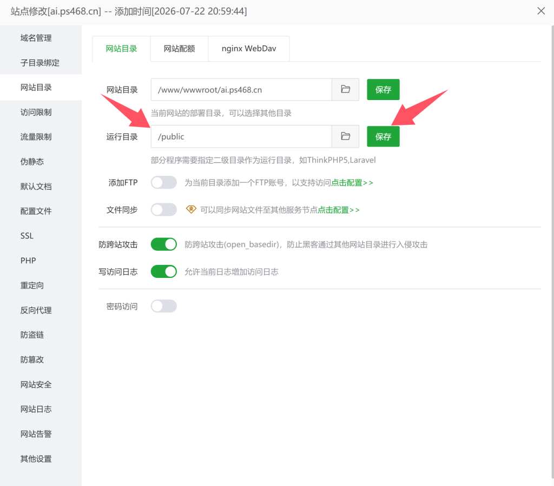The width and height of the screenshot is (554, 486).
Task: Save the 网站目录 path
Action: tap(383, 90)
